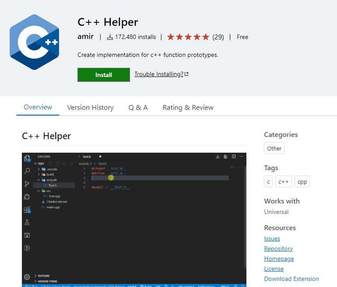Click the publisher name amir
Image resolution: width=337 pixels, height=287 pixels.
[85, 37]
